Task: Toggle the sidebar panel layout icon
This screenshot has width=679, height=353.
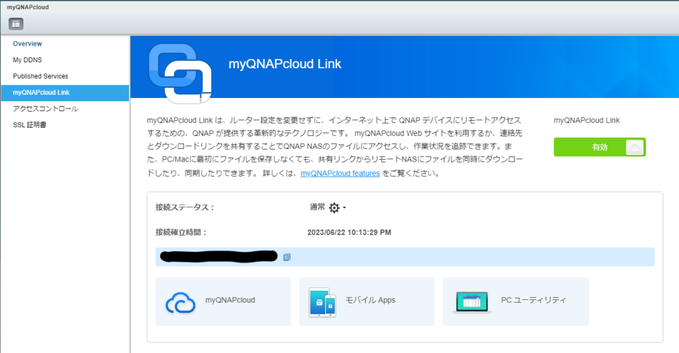Action: click(x=16, y=24)
